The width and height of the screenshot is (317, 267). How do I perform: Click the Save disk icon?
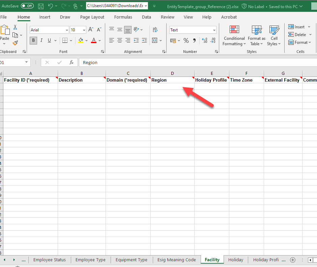click(x=41, y=6)
